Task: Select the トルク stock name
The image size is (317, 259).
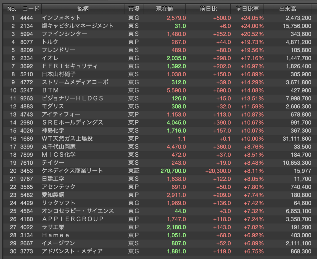Action: tap(50, 42)
